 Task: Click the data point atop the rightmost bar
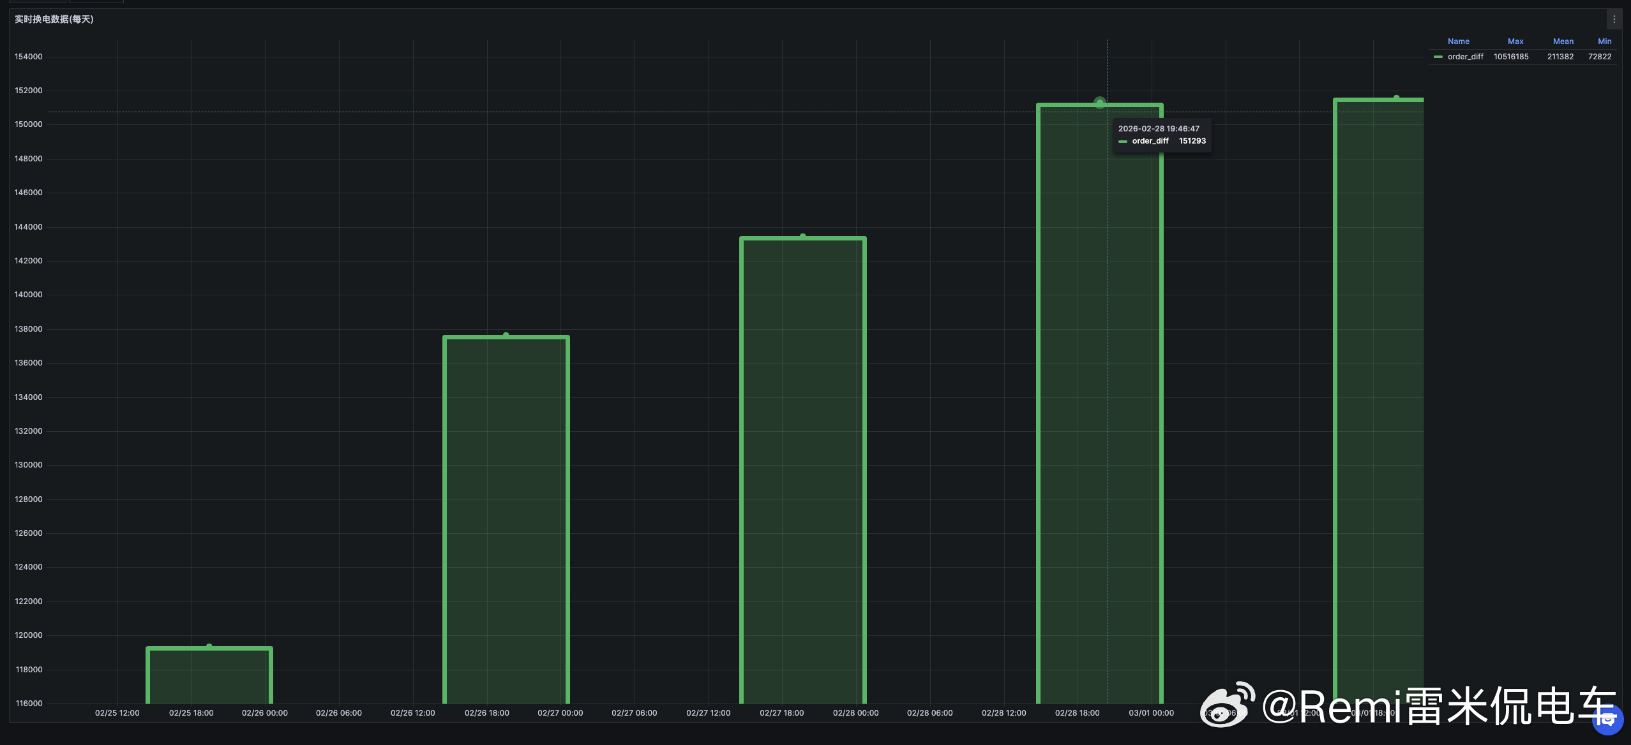(x=1397, y=98)
